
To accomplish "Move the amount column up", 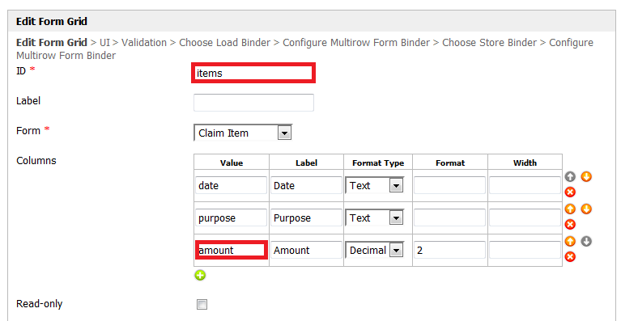I will pyautogui.click(x=569, y=241).
